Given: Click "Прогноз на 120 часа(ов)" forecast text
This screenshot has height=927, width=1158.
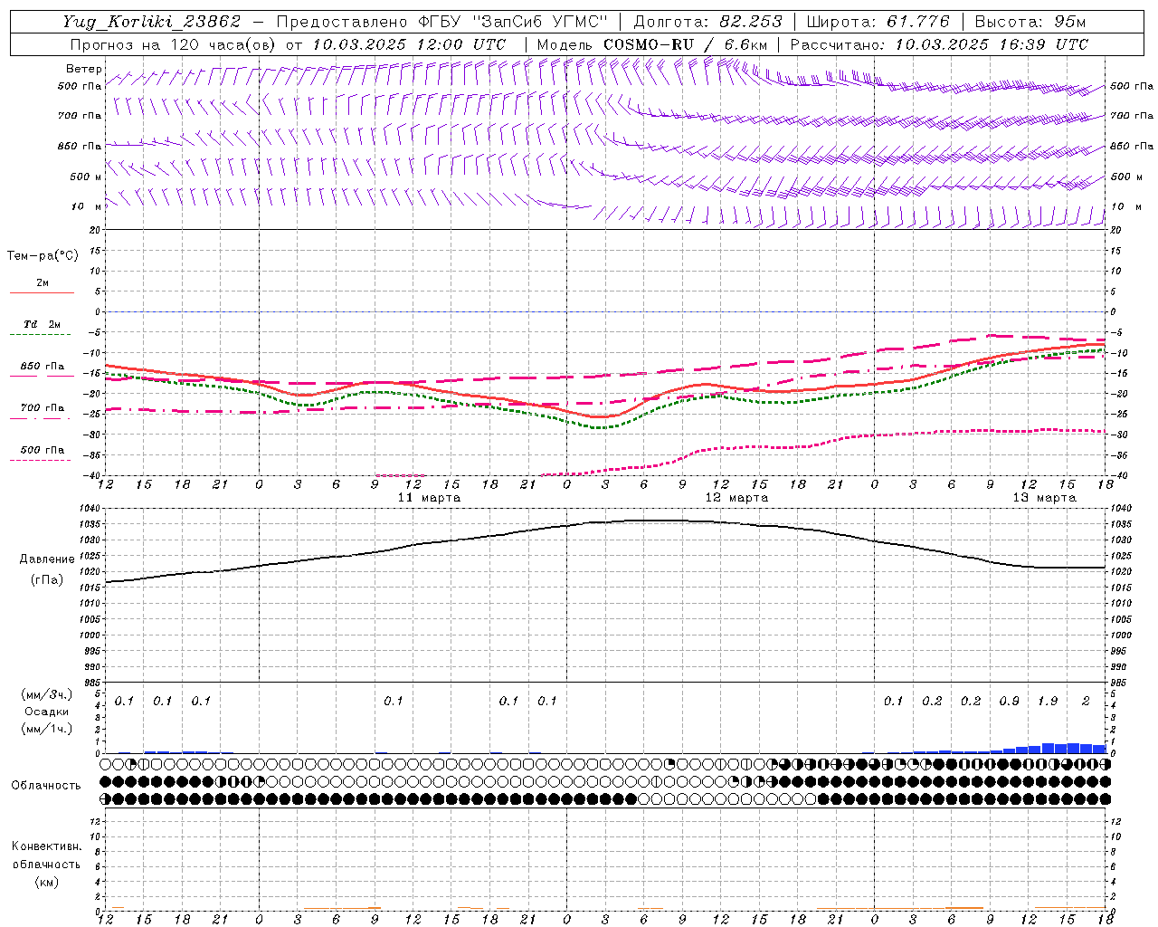Looking at the screenshot, I should tap(172, 43).
